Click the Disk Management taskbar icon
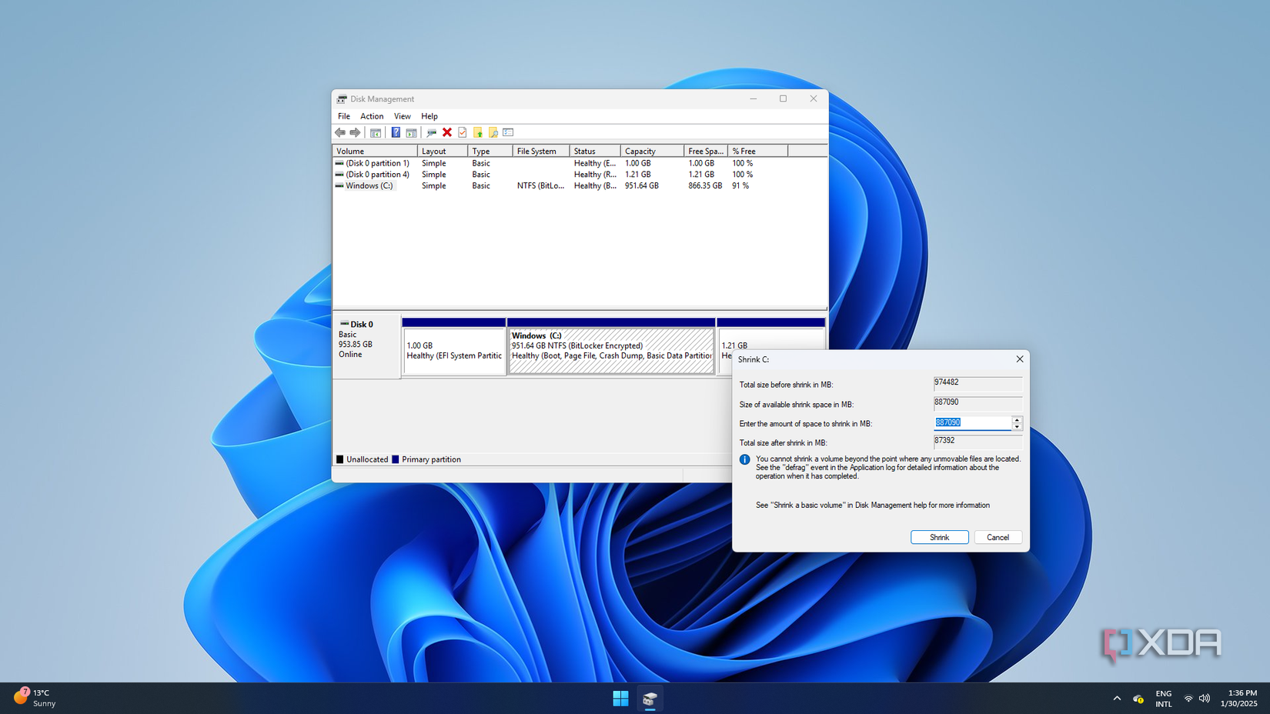 [649, 699]
